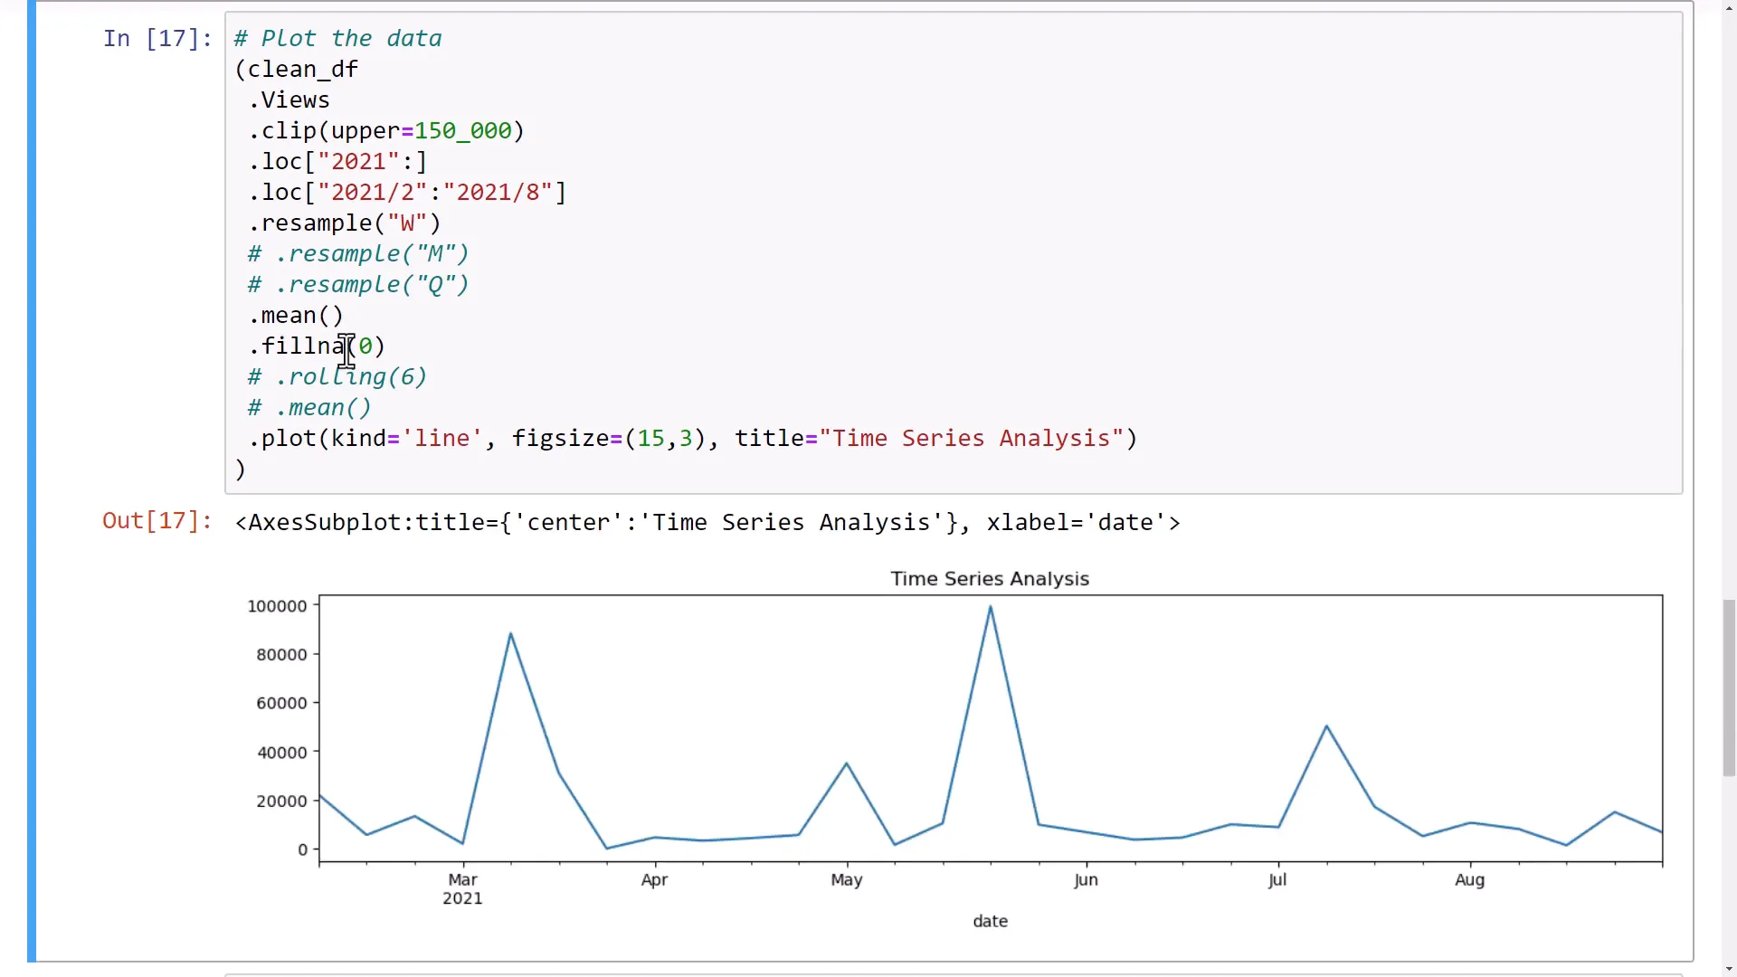The width and height of the screenshot is (1737, 977).
Task: Click the In [17] cell prompt
Action: [x=156, y=38]
